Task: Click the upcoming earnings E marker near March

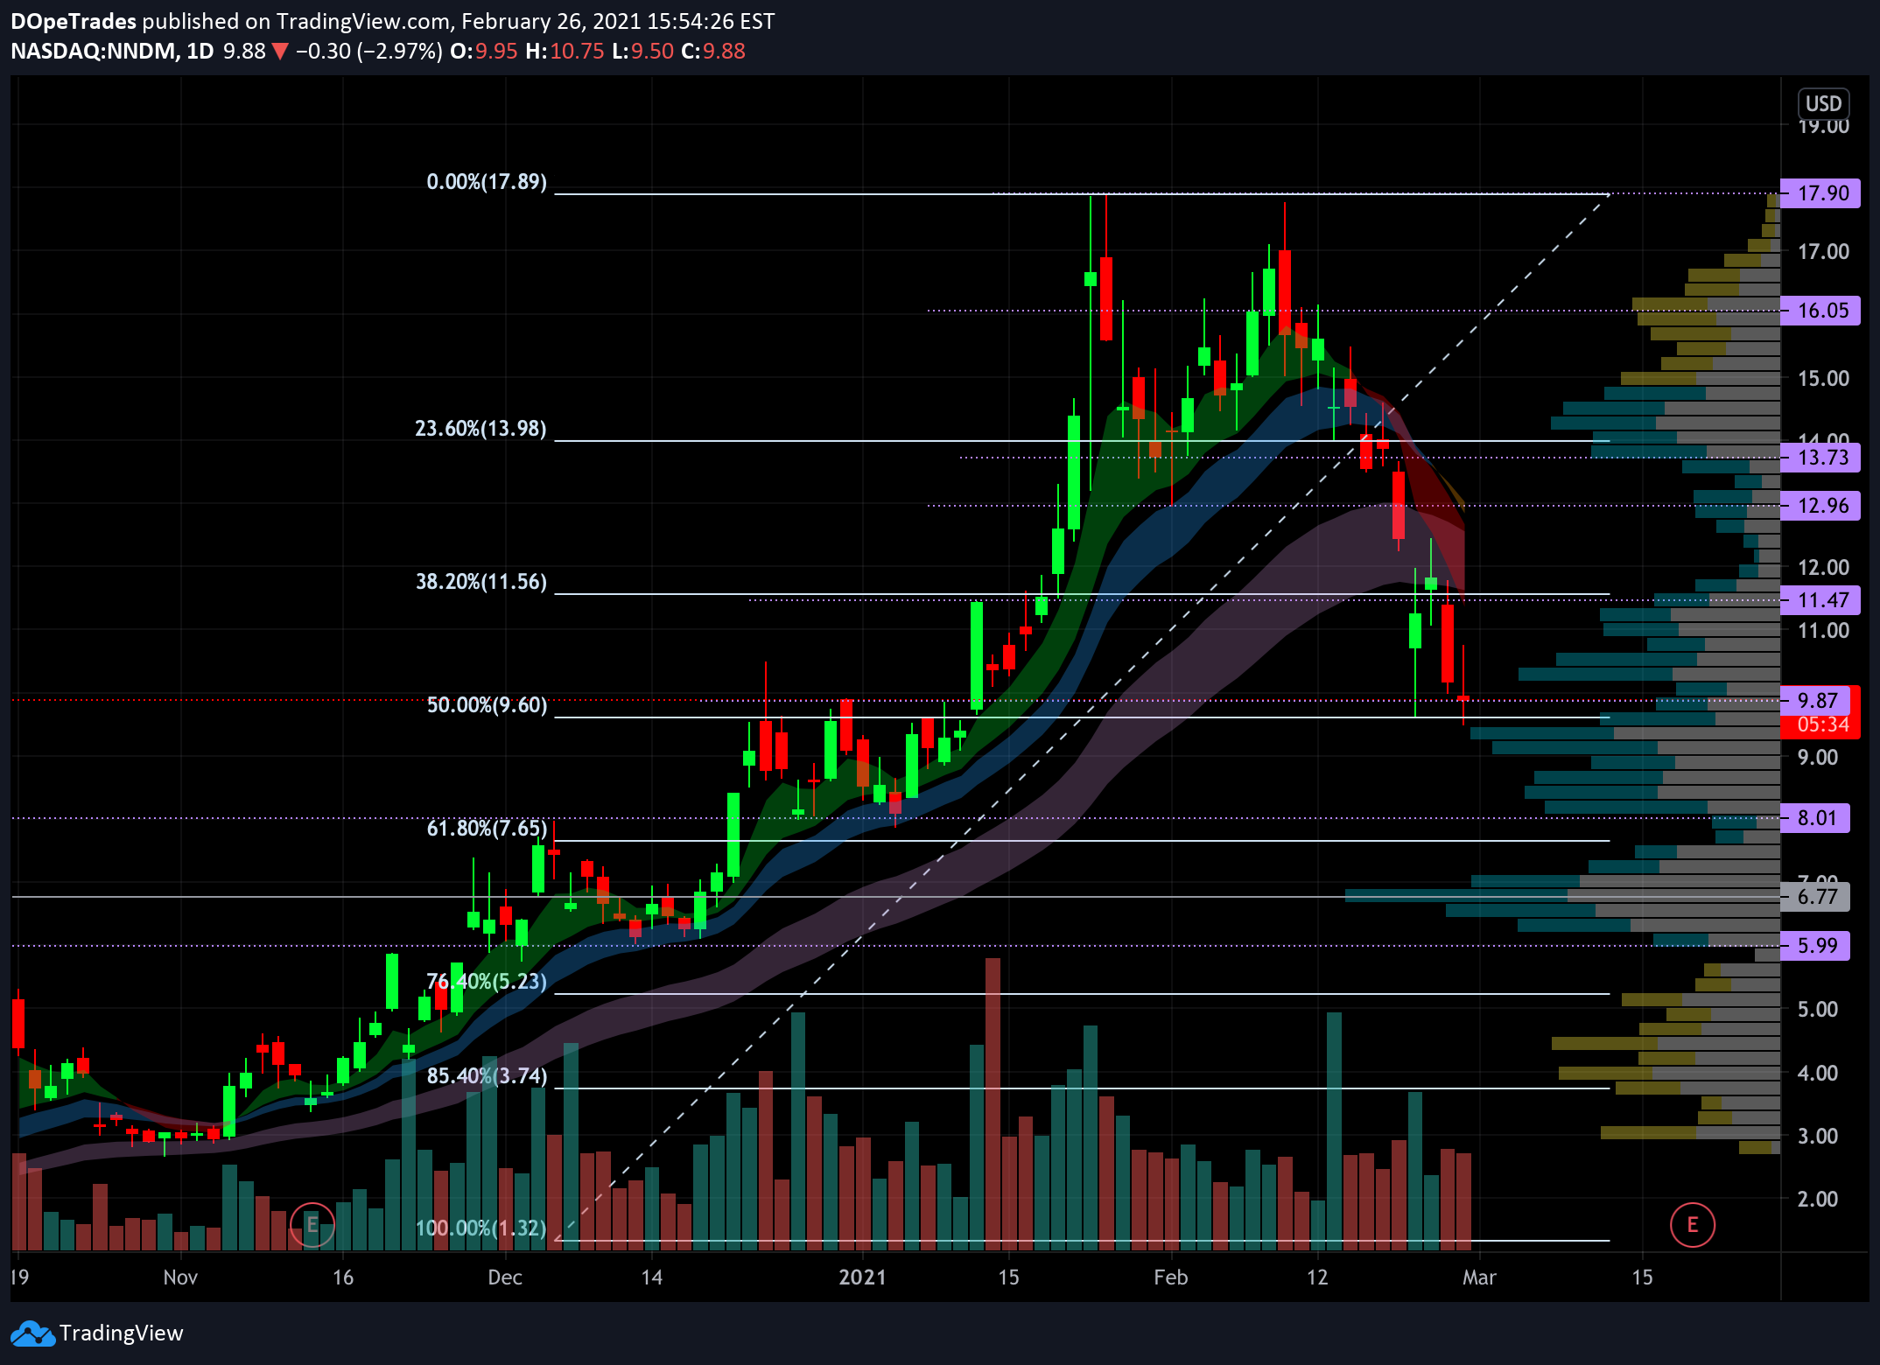Action: coord(1692,1224)
